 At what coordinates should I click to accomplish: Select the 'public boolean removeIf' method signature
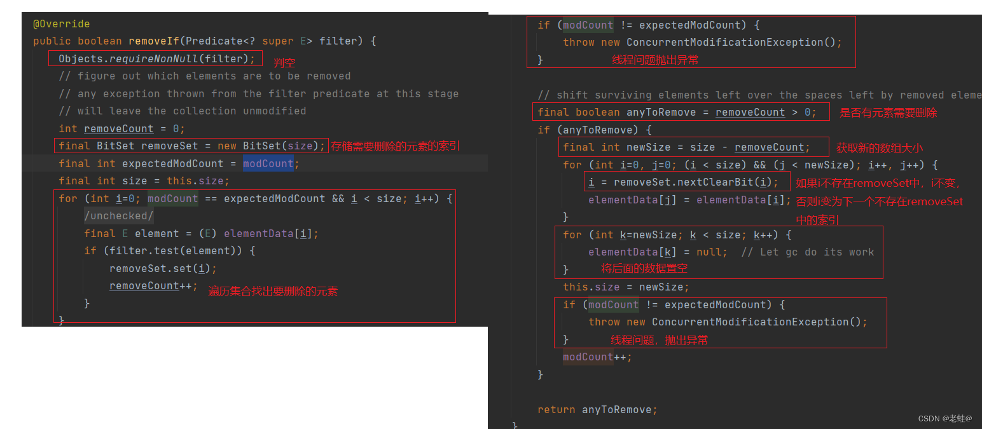coord(205,41)
